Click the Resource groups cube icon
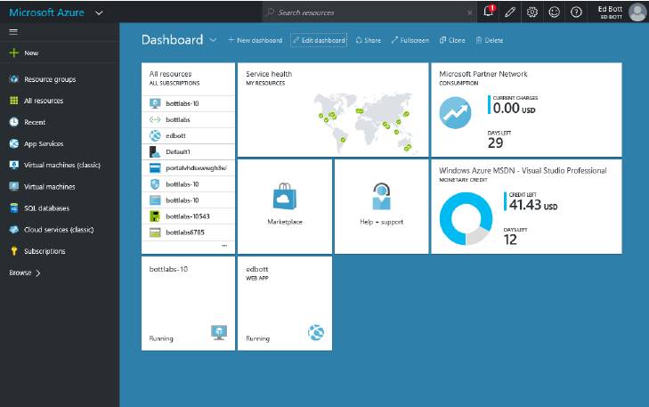 click(13, 78)
